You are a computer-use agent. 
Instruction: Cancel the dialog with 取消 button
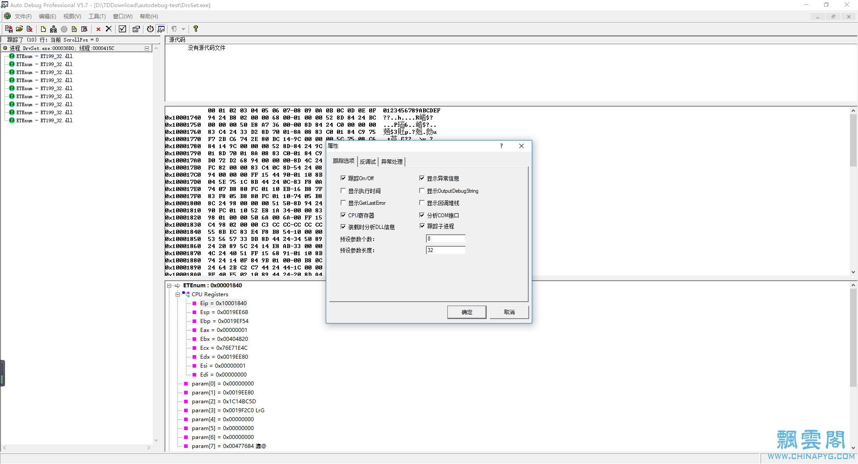click(509, 312)
